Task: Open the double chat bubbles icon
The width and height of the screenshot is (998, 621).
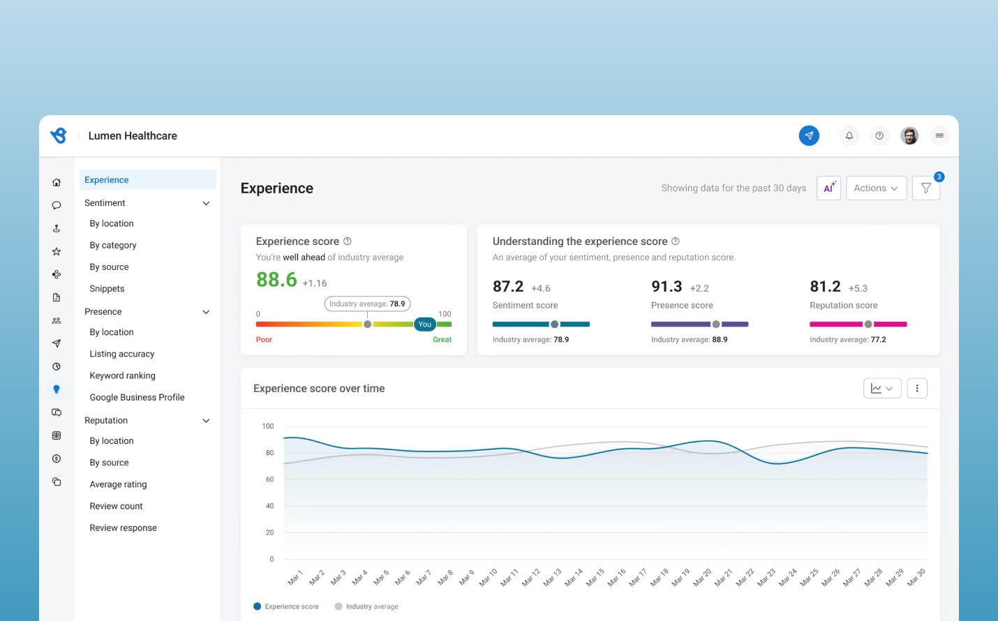Action: [x=57, y=412]
